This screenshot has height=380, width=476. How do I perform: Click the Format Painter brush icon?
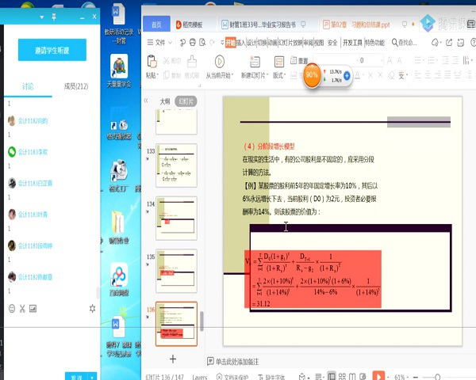192,62
